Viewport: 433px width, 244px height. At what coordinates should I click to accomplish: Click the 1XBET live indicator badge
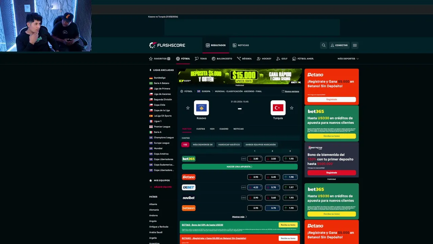pyautogui.click(x=244, y=187)
